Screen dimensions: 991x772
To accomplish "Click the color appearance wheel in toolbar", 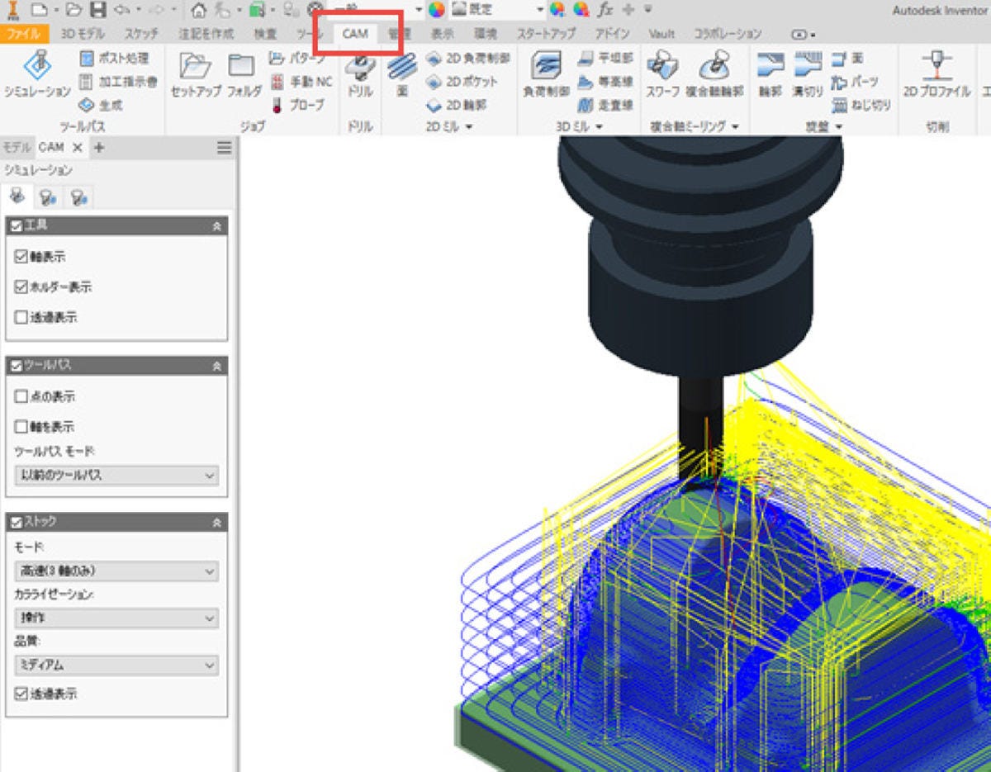I will [436, 10].
